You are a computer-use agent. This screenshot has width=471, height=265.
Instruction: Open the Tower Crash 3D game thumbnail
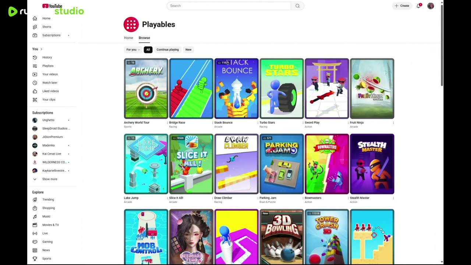pyautogui.click(x=327, y=237)
